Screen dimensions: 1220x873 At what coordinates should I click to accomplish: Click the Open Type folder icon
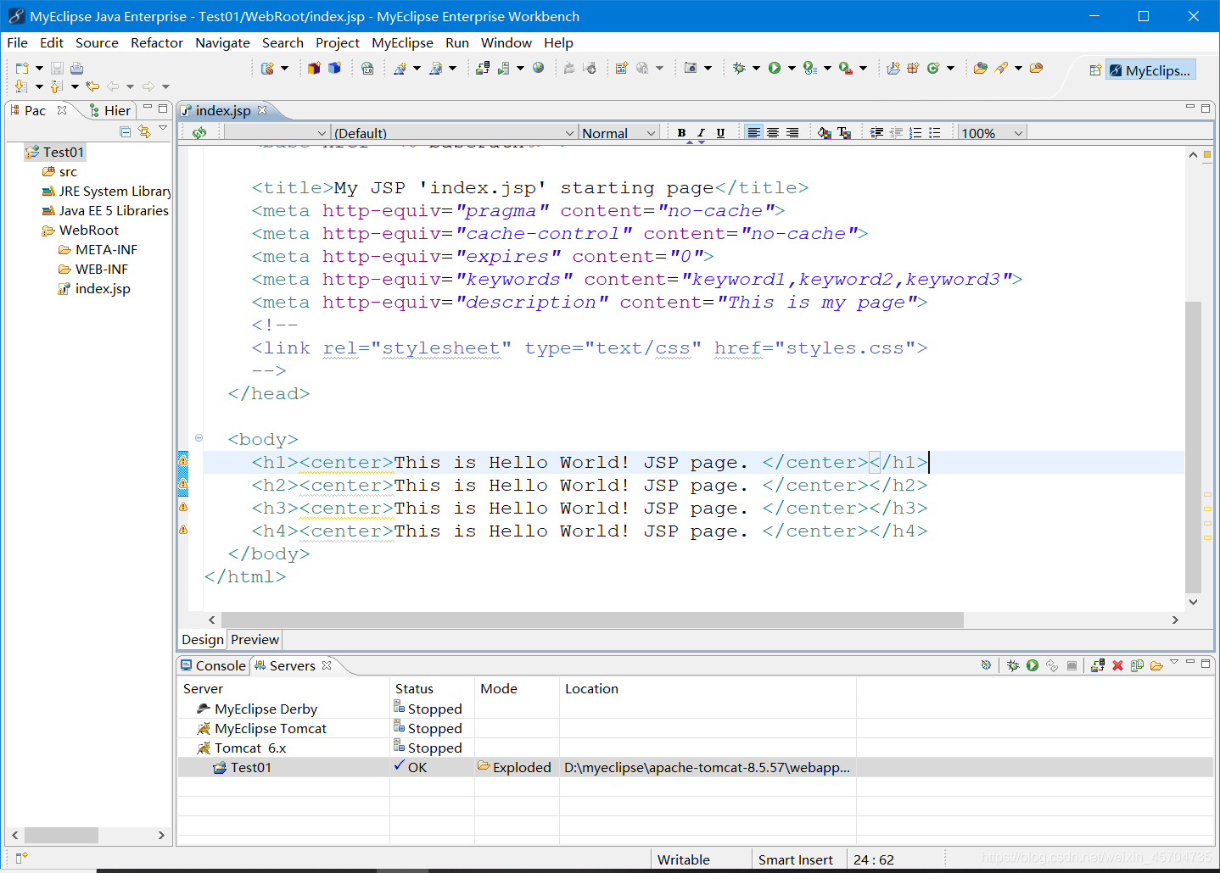click(x=980, y=68)
